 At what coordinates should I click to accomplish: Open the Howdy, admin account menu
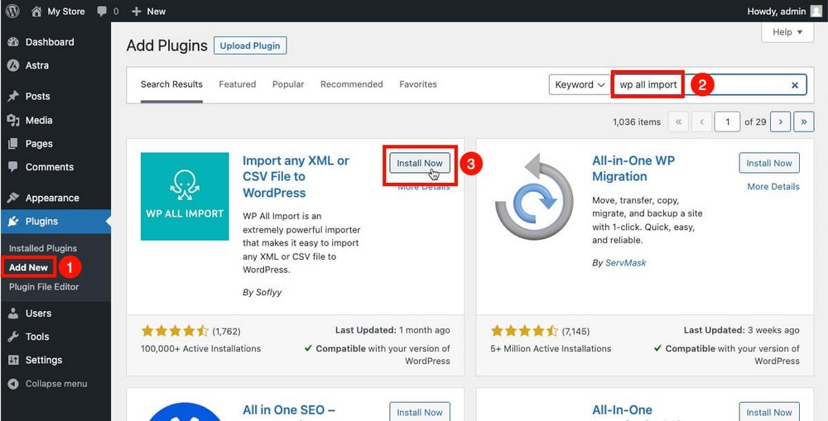tap(784, 12)
